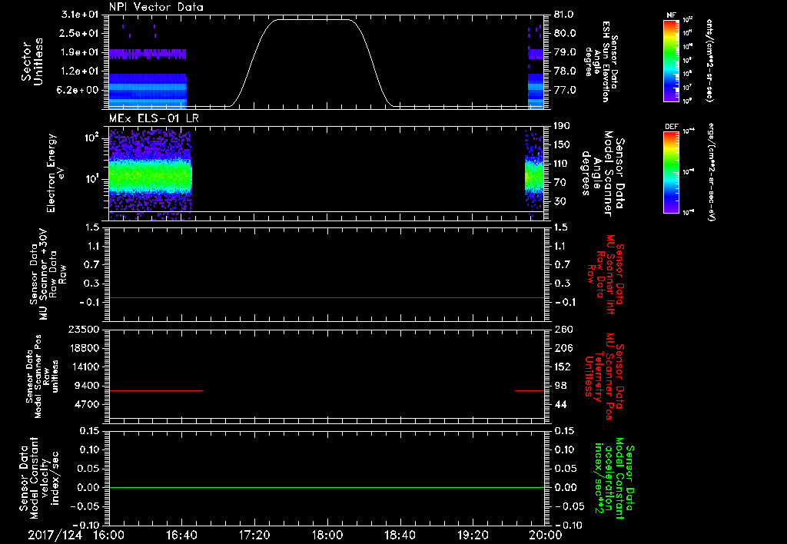This screenshot has width=787, height=544.
Task: Click the 30 scanner angle tick value
Action: [x=559, y=201]
